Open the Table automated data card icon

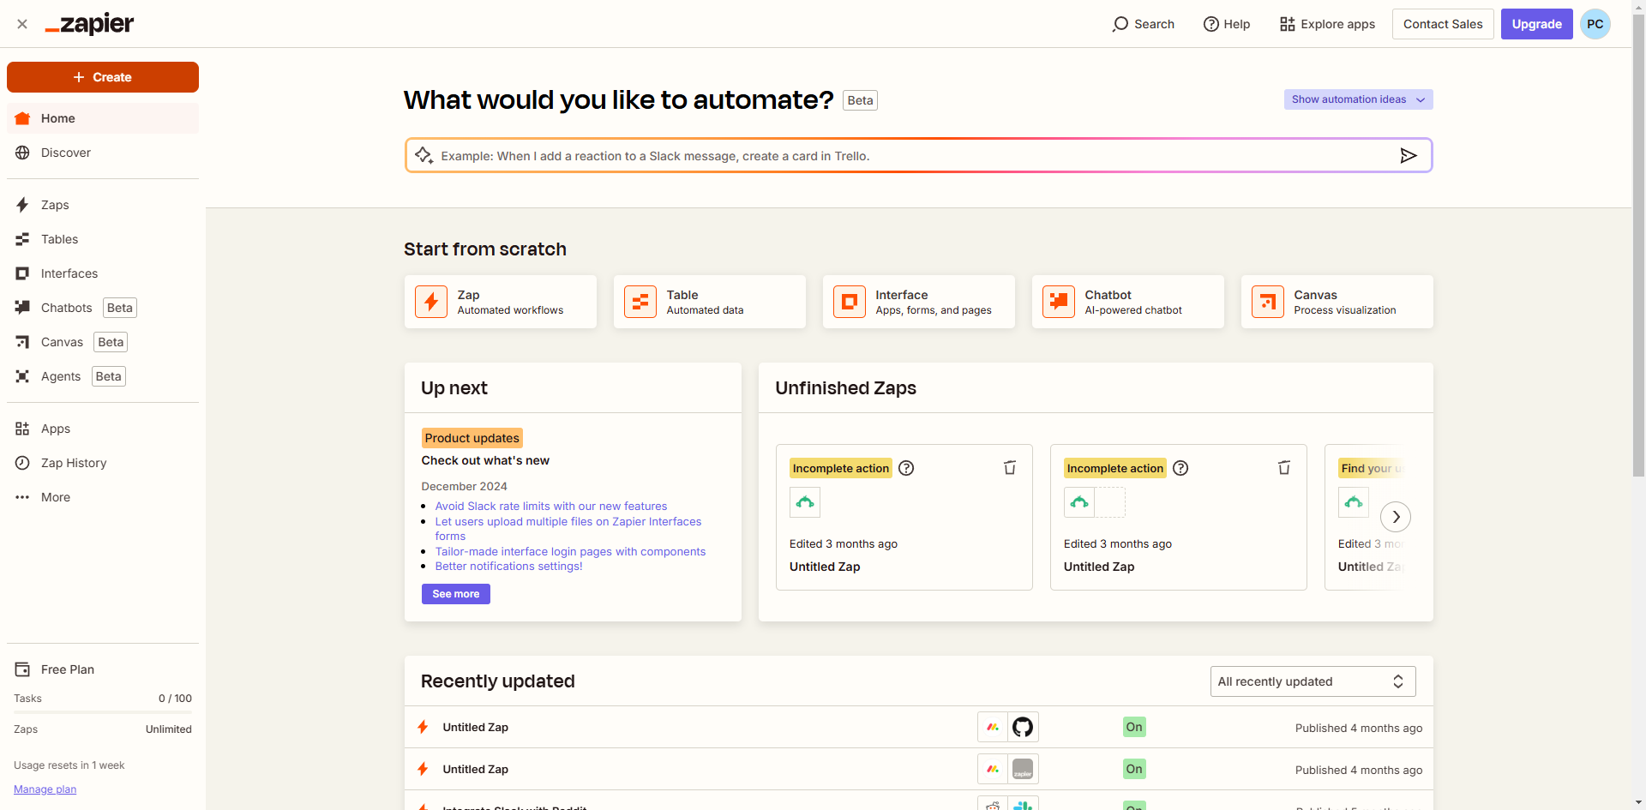640,302
